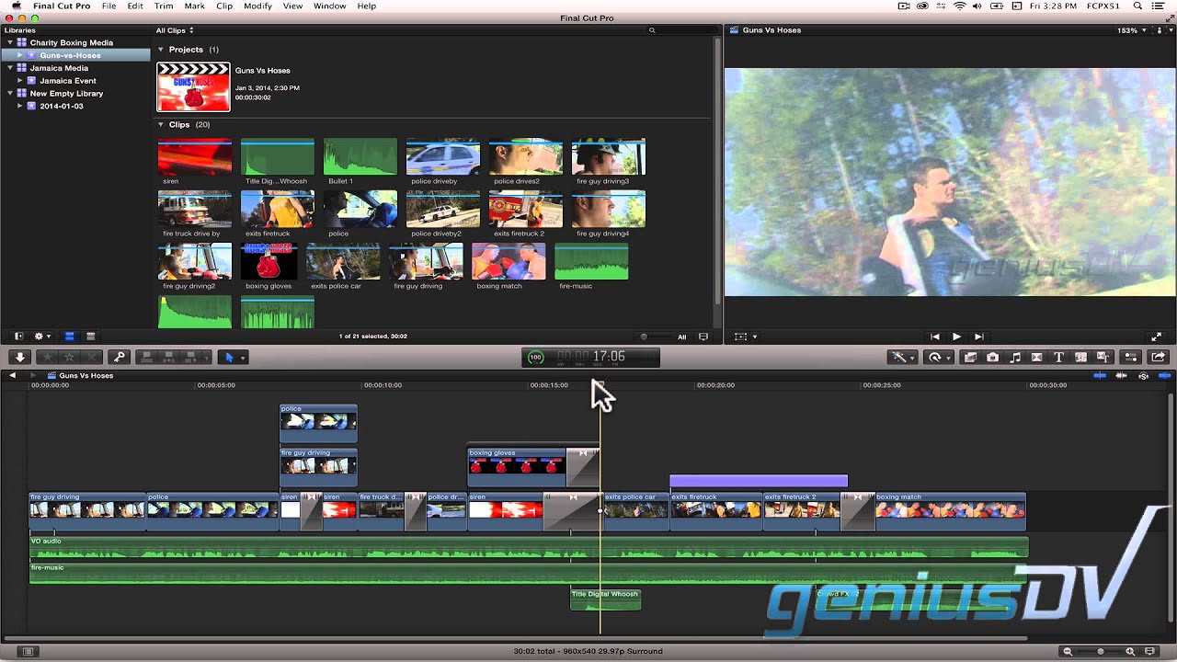Show the Effects Browser
This screenshot has width=1177, height=662.
pos(970,357)
